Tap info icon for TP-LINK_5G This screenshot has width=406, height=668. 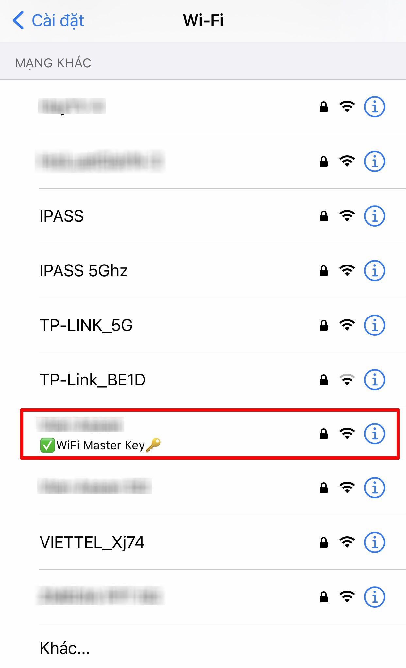click(375, 325)
